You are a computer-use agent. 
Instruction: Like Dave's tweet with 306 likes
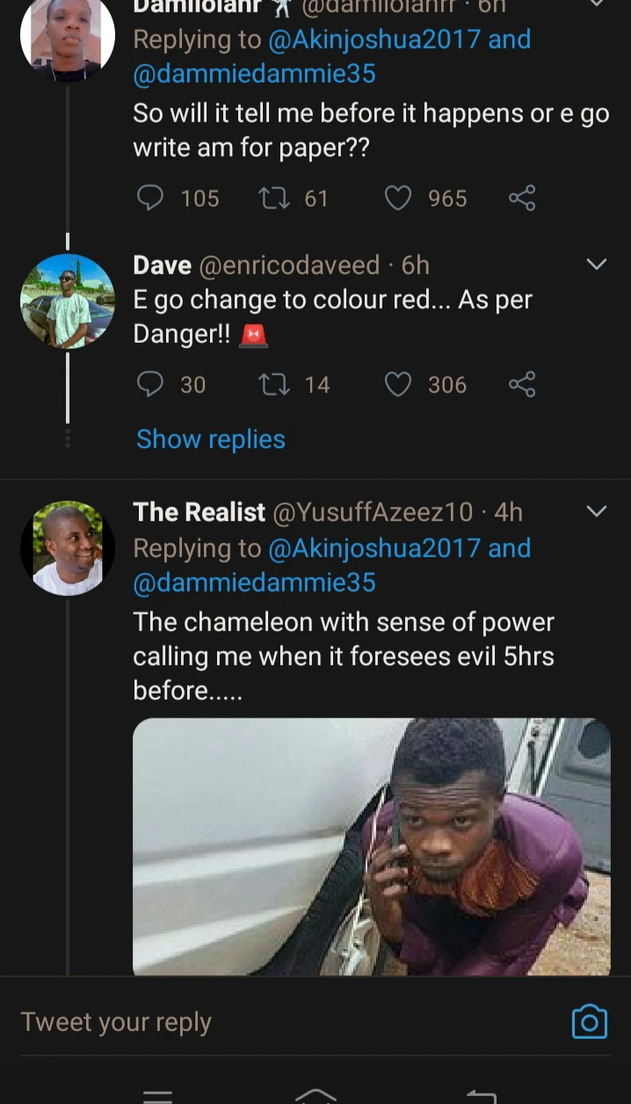398,384
